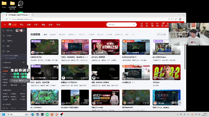Select the OBS shortcut on desktop
Viewport: 209px width, 117px height.
coord(21,4)
